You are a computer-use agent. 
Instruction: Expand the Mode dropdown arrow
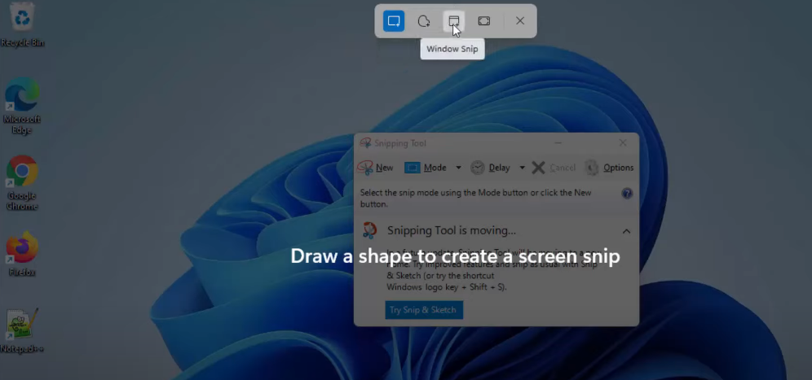(x=458, y=168)
